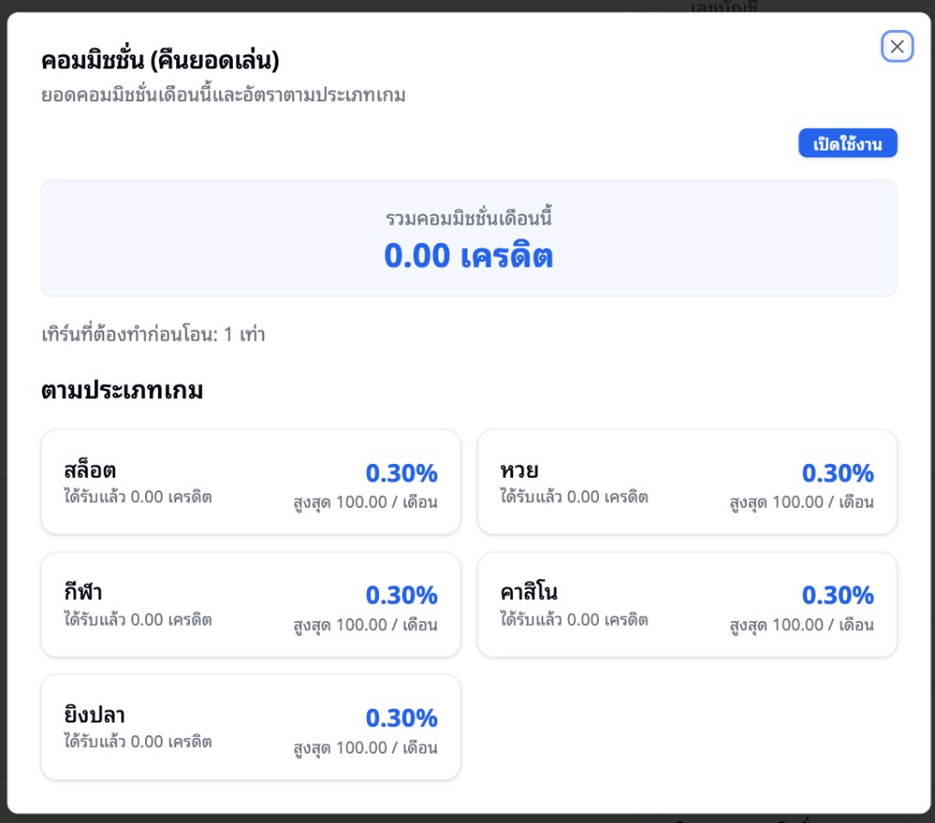Viewport: 935px width, 823px height.
Task: Click the หวย commission card
Action: pyautogui.click(x=687, y=481)
